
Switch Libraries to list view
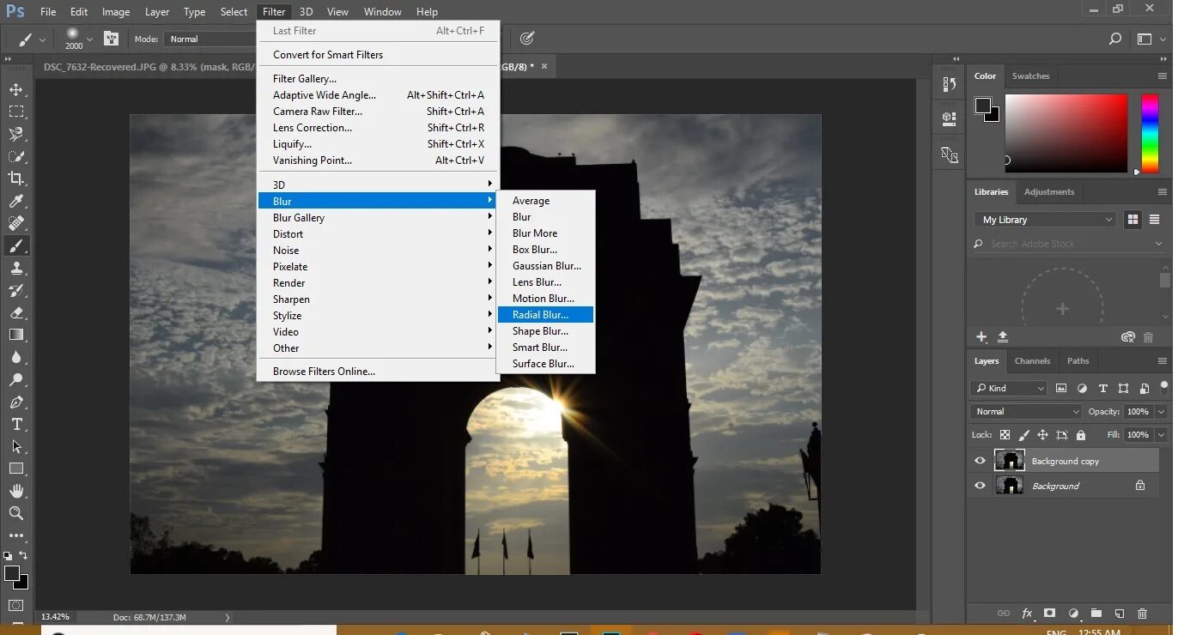1155,220
